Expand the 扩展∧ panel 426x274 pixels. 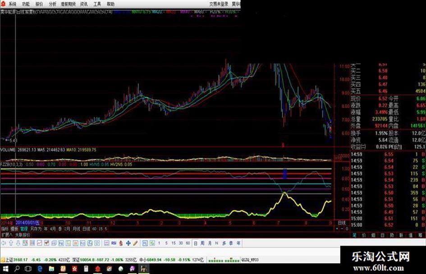click(6, 235)
